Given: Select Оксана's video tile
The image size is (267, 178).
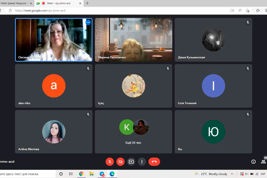Looking at the screenshot, I should pos(54,40).
